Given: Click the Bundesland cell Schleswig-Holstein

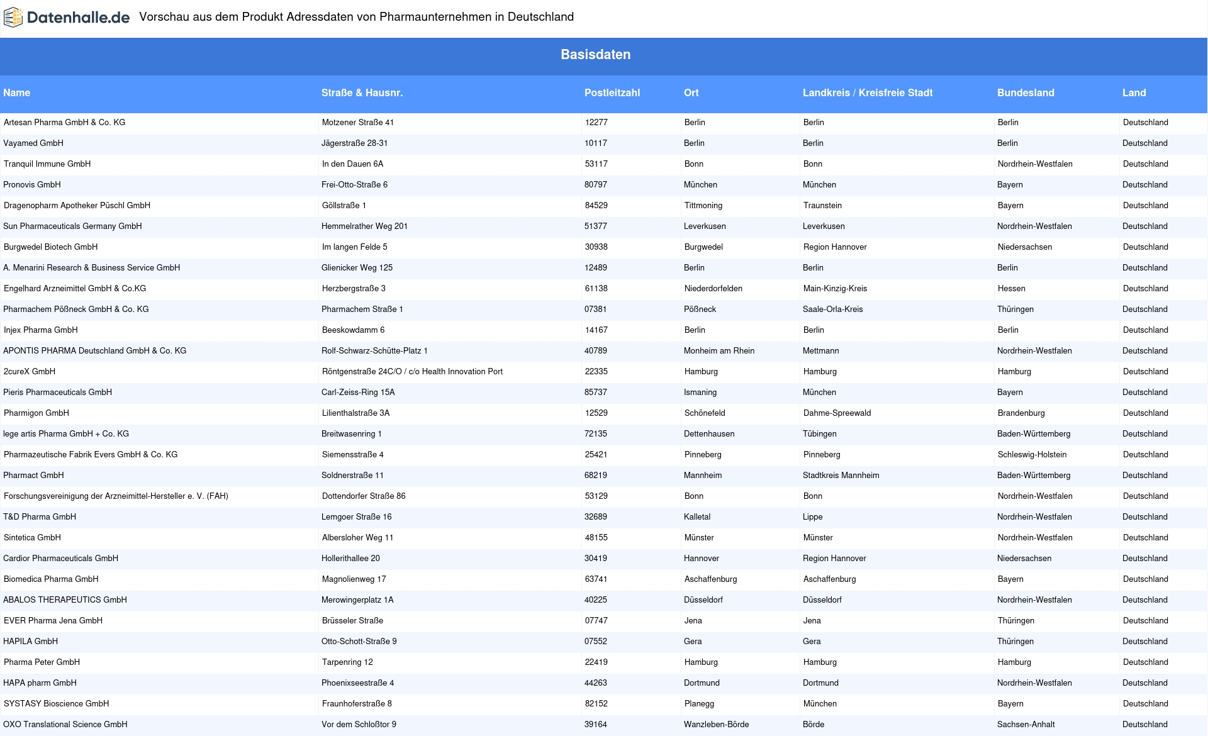Looking at the screenshot, I should pos(1032,455).
